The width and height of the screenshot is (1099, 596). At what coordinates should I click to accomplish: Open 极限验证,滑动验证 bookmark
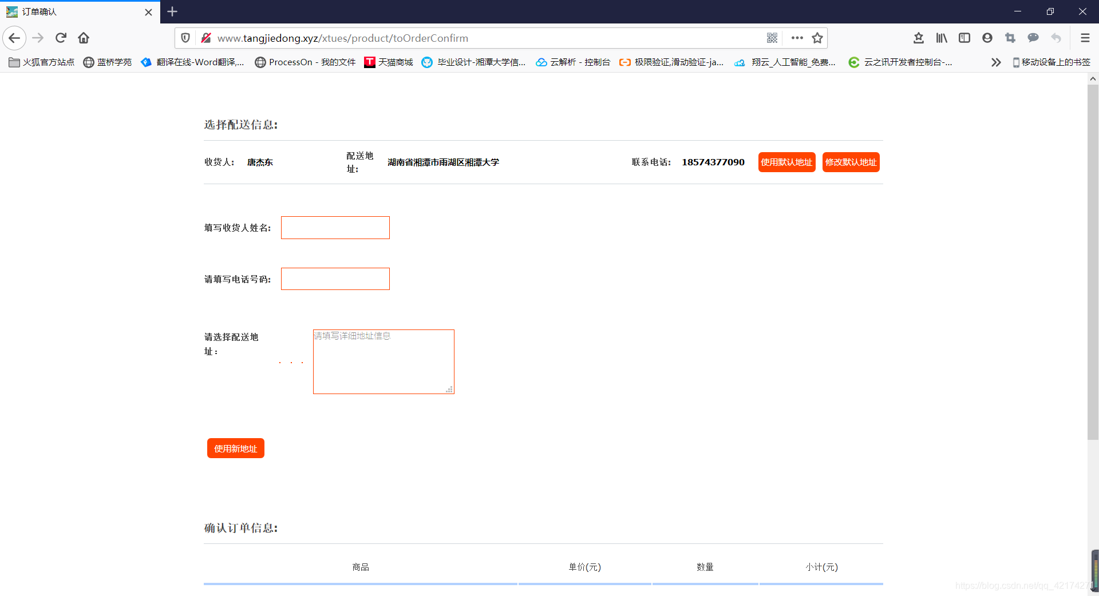[x=671, y=62]
